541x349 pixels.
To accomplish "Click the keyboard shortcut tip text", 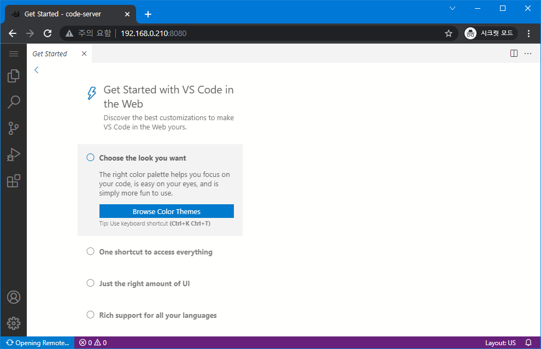I will (155, 223).
